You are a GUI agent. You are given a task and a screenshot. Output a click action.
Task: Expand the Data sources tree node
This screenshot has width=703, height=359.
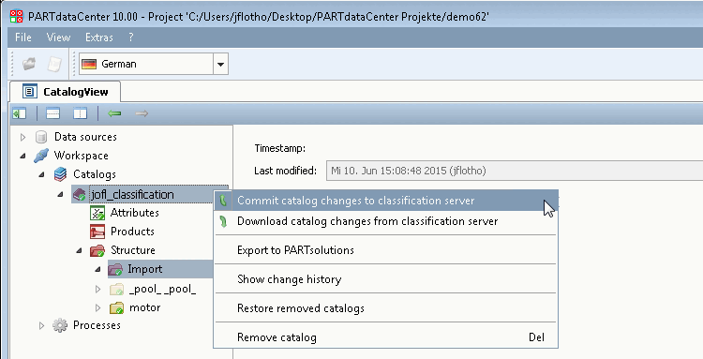point(23,137)
